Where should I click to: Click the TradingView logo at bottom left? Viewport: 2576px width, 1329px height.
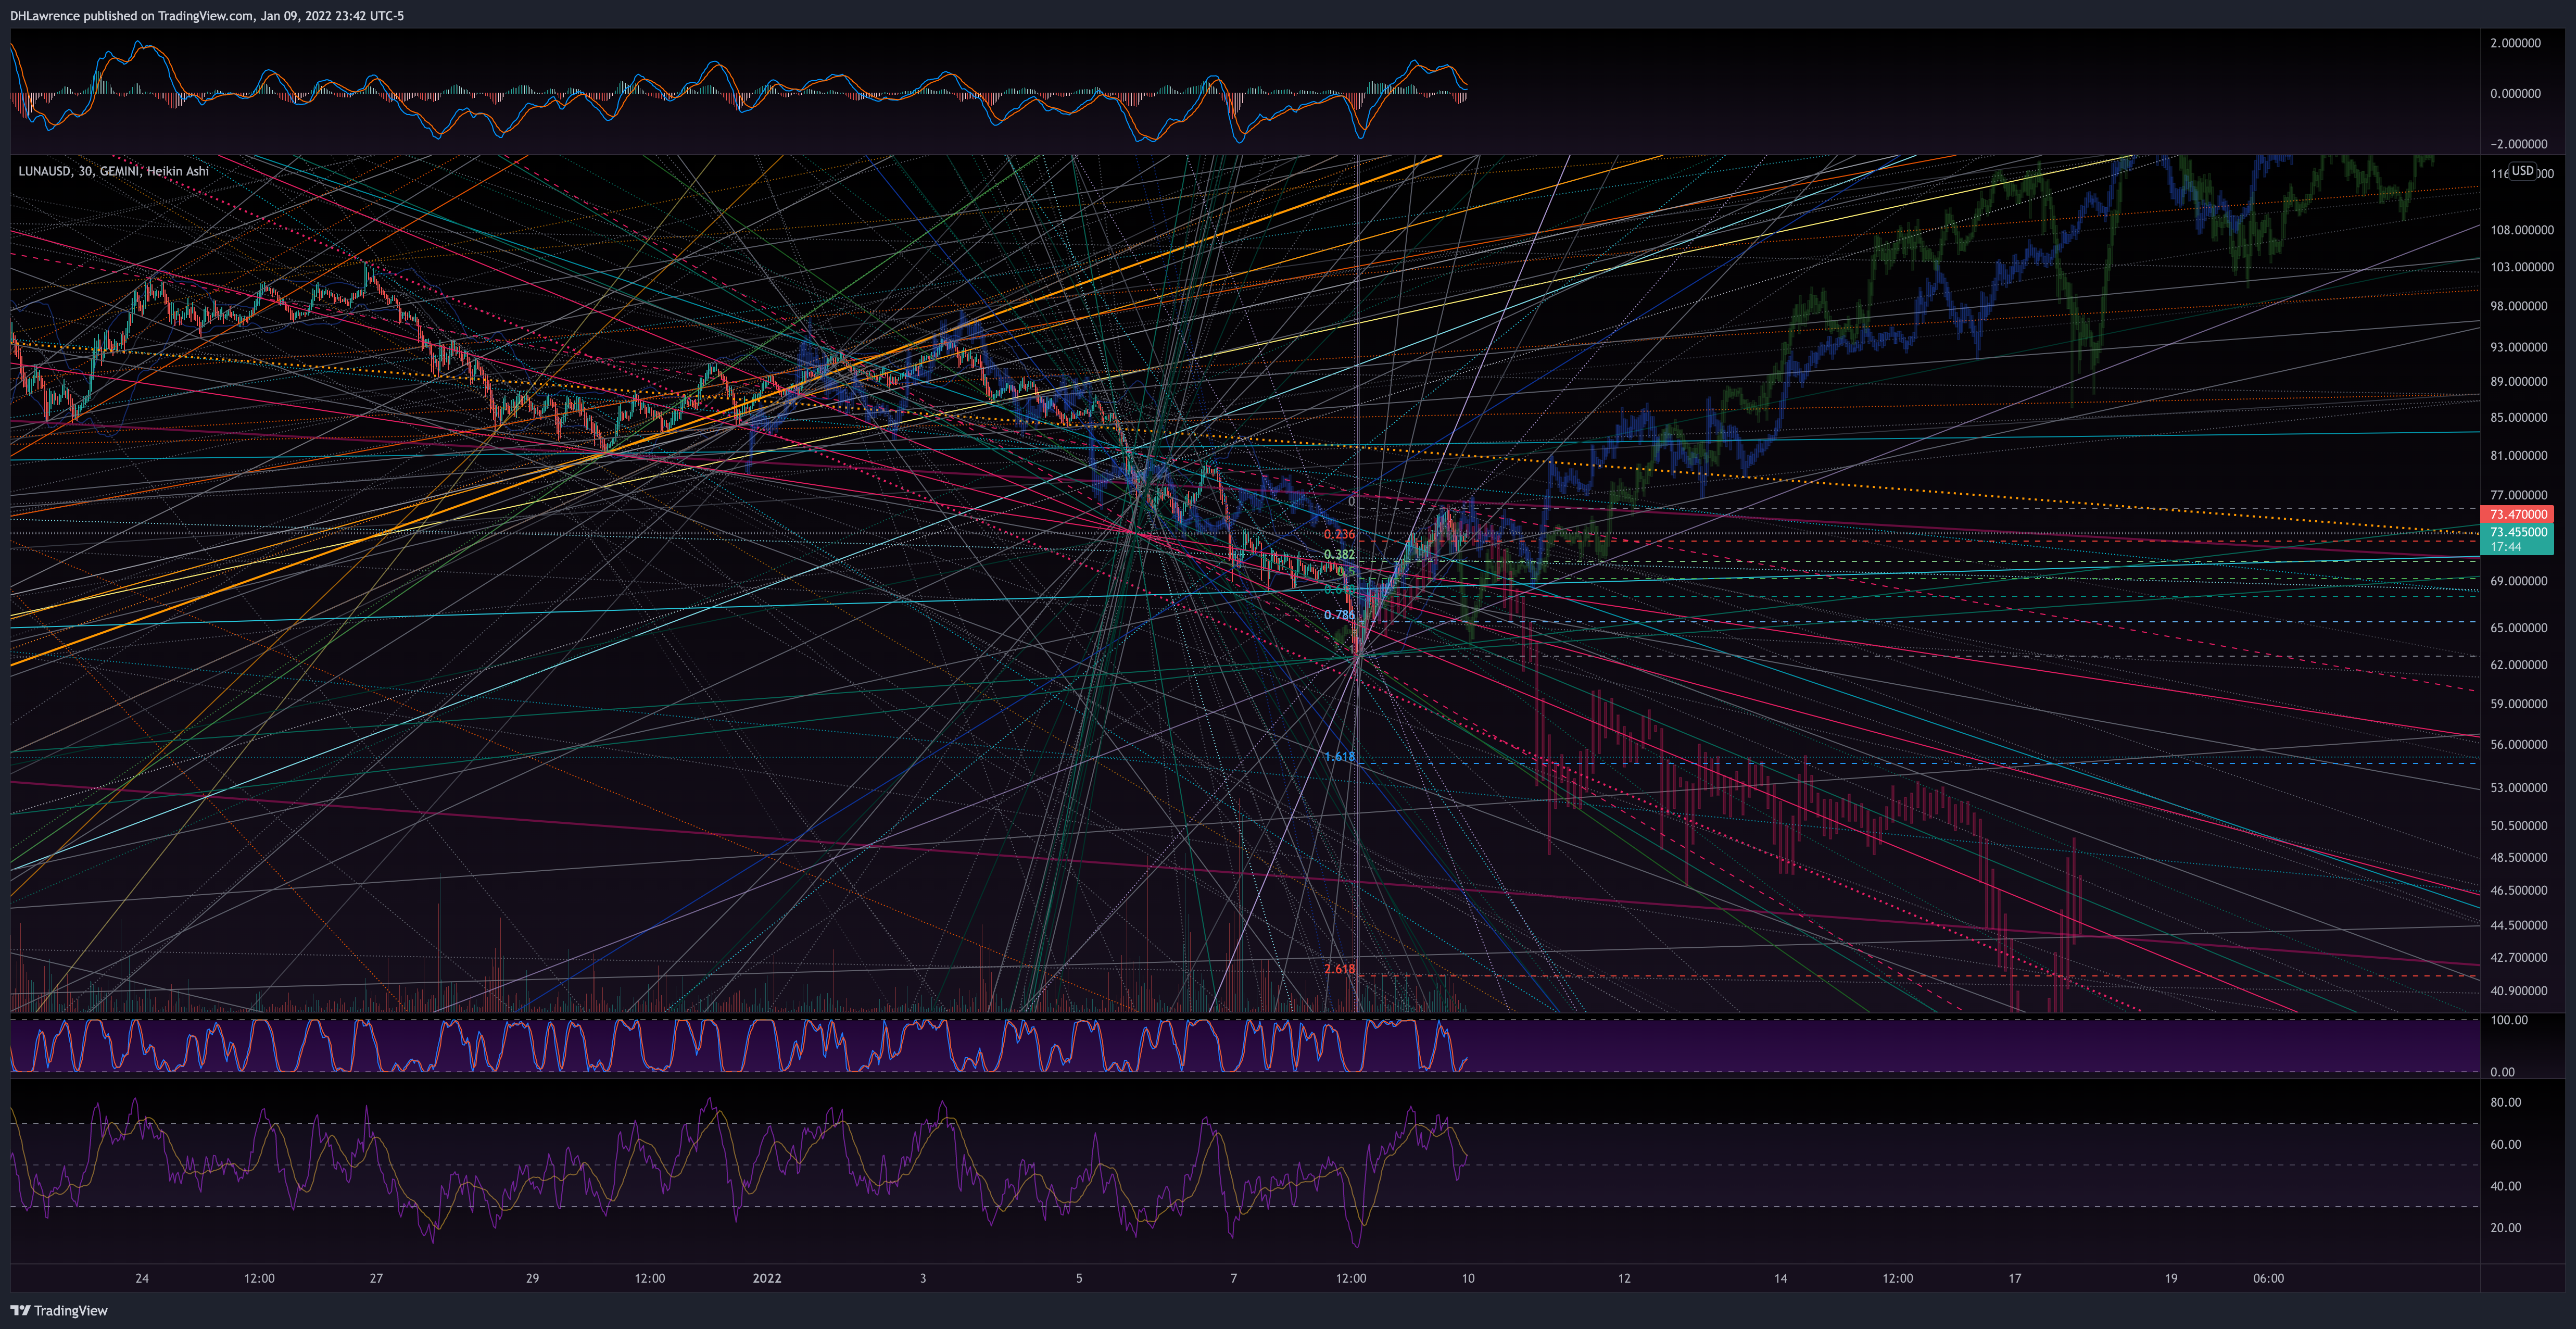coord(59,1310)
